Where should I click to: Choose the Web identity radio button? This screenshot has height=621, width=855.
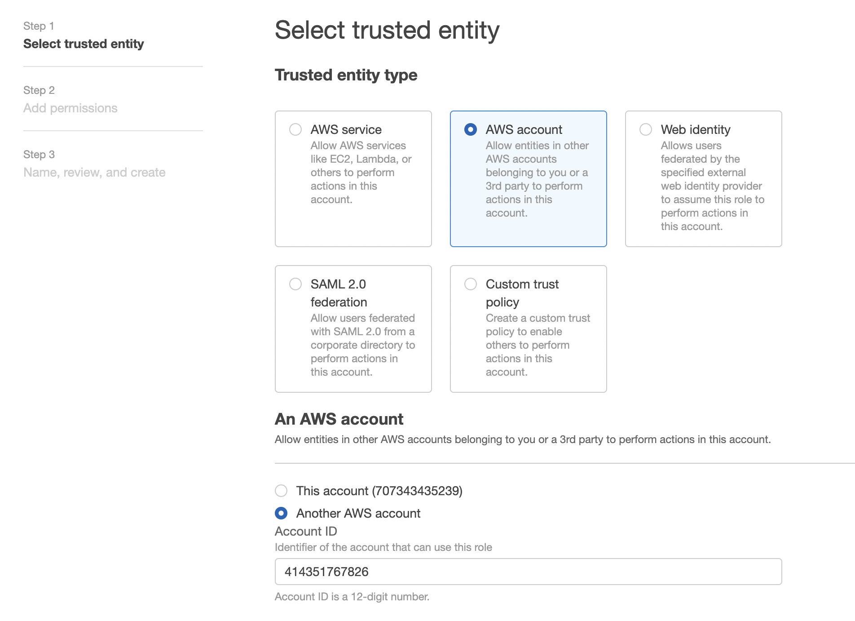[645, 129]
